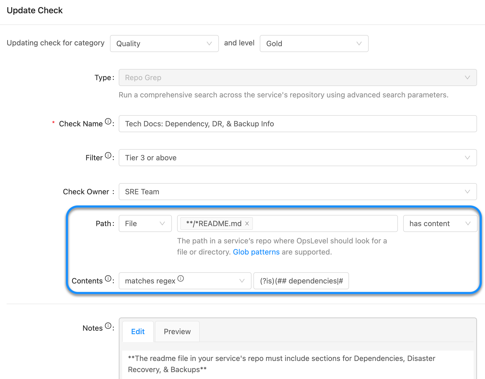
Task: Click the info icon next to matches regex
Action: coord(181,278)
